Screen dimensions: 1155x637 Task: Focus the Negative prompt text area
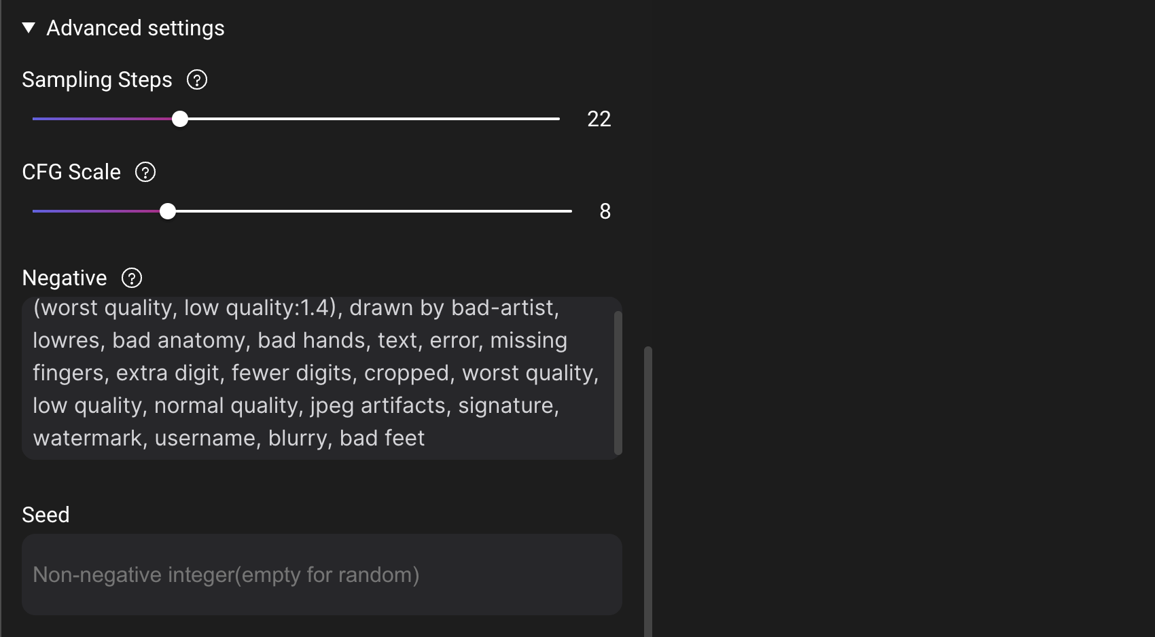pos(317,373)
